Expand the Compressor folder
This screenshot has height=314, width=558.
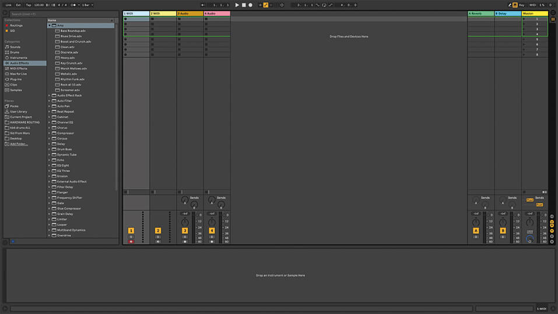pos(50,133)
